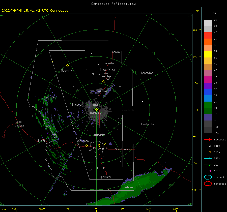The height and width of the screenshot is (212, 227).
Task: Select the light gray 70-80 dBZ swatch
Action: (x=208, y=23)
